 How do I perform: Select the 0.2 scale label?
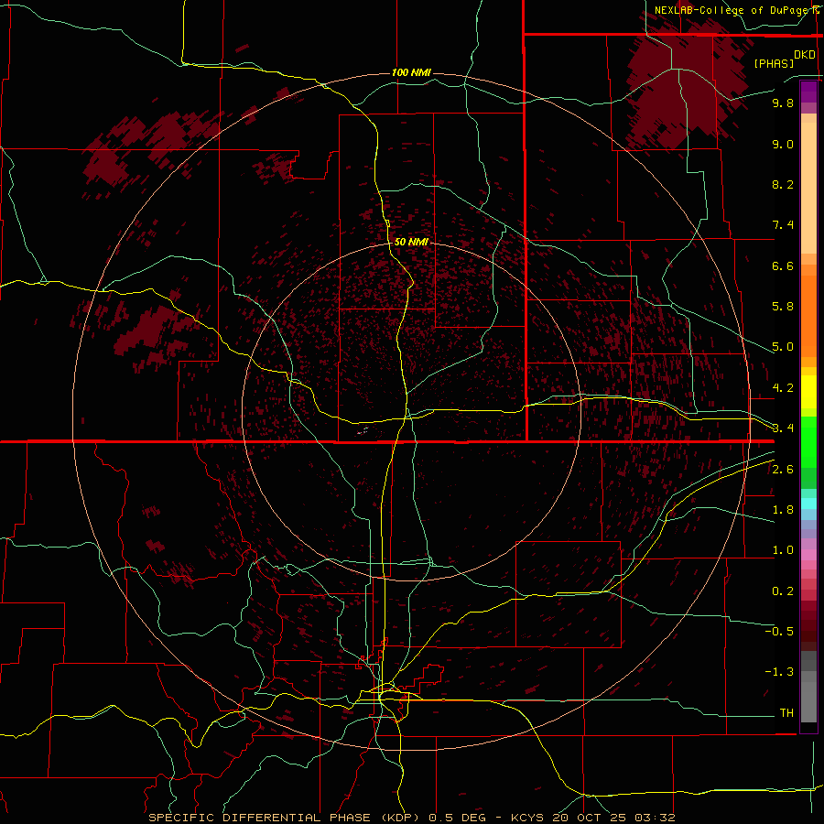[783, 591]
